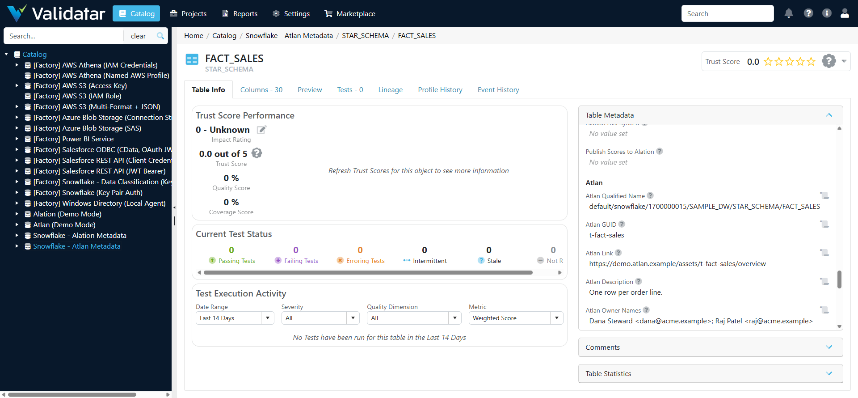
Task: Click the info icon in top bar
Action: (x=827, y=13)
